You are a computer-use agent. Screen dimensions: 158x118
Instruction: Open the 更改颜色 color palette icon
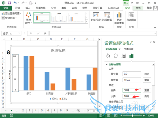click(28, 15)
